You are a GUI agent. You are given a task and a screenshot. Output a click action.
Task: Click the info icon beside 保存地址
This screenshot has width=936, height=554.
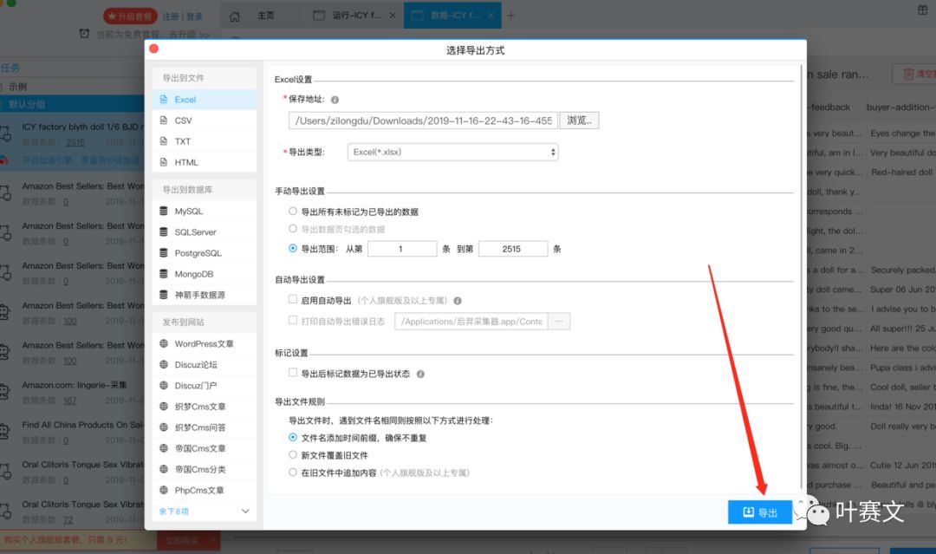[335, 100]
